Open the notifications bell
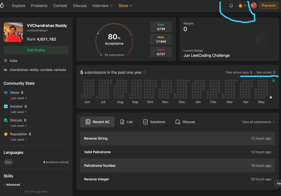The image size is (281, 196). tap(231, 6)
